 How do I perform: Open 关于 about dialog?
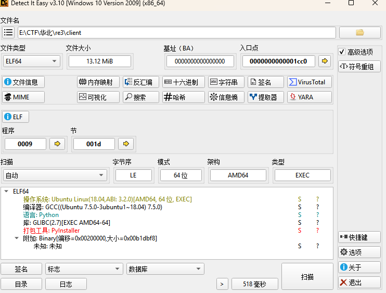(x=359, y=267)
